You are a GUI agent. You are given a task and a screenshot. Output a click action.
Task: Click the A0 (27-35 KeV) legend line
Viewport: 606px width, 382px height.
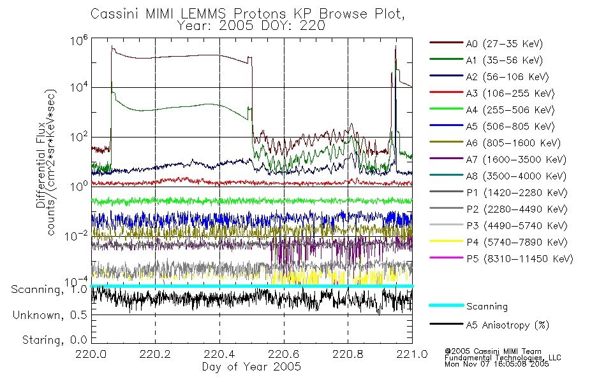point(446,43)
